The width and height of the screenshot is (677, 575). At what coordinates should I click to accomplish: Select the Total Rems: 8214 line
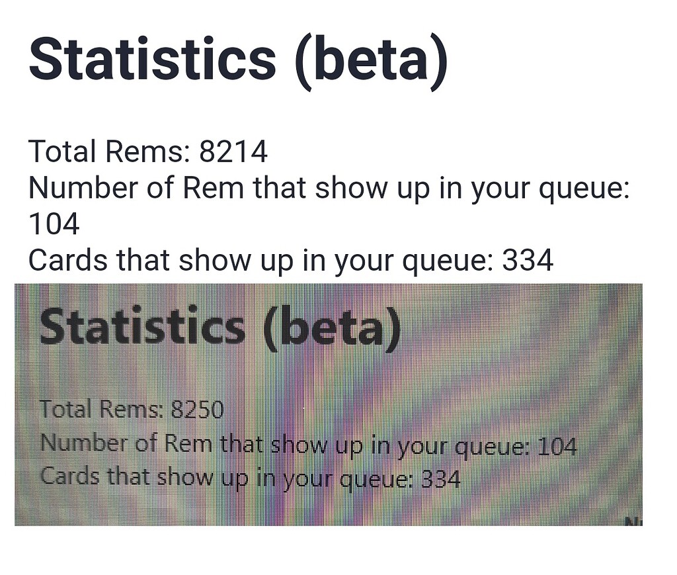[148, 152]
